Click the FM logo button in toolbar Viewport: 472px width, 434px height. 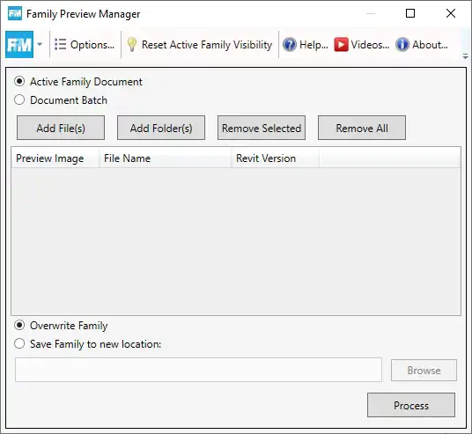(19, 45)
